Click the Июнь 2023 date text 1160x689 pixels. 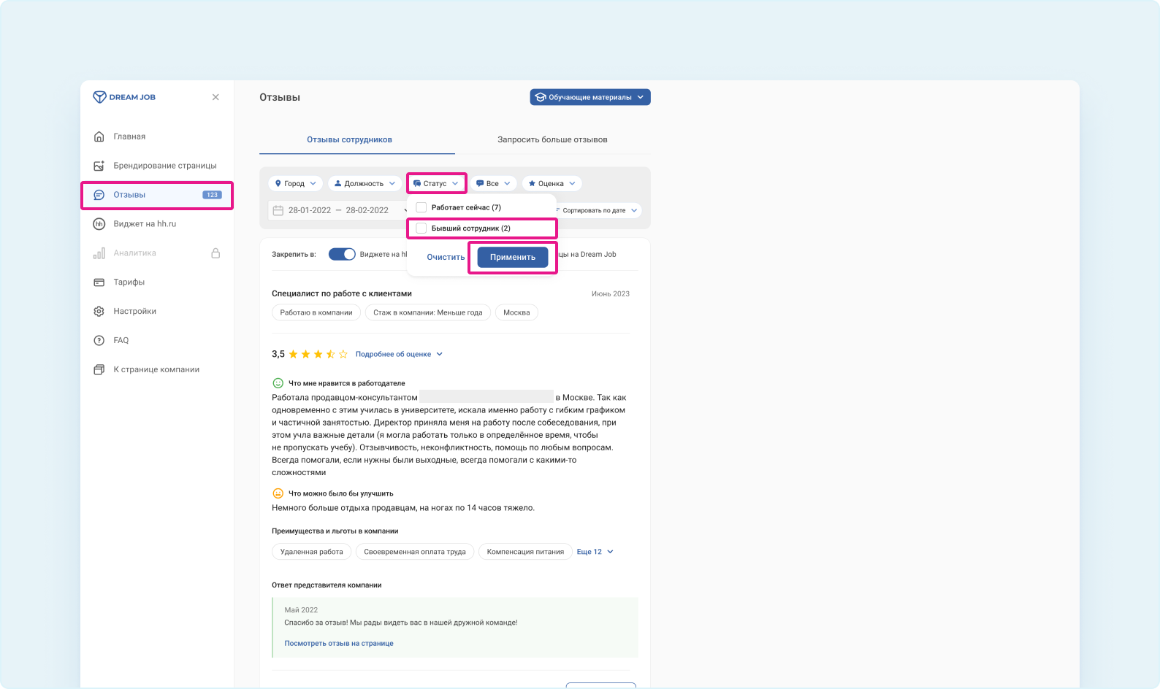point(611,294)
